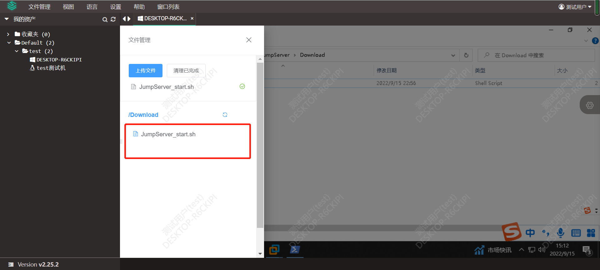Image resolution: width=600 pixels, height=270 pixels.
Task: Click the large Sogou S logo
Action: point(512,232)
